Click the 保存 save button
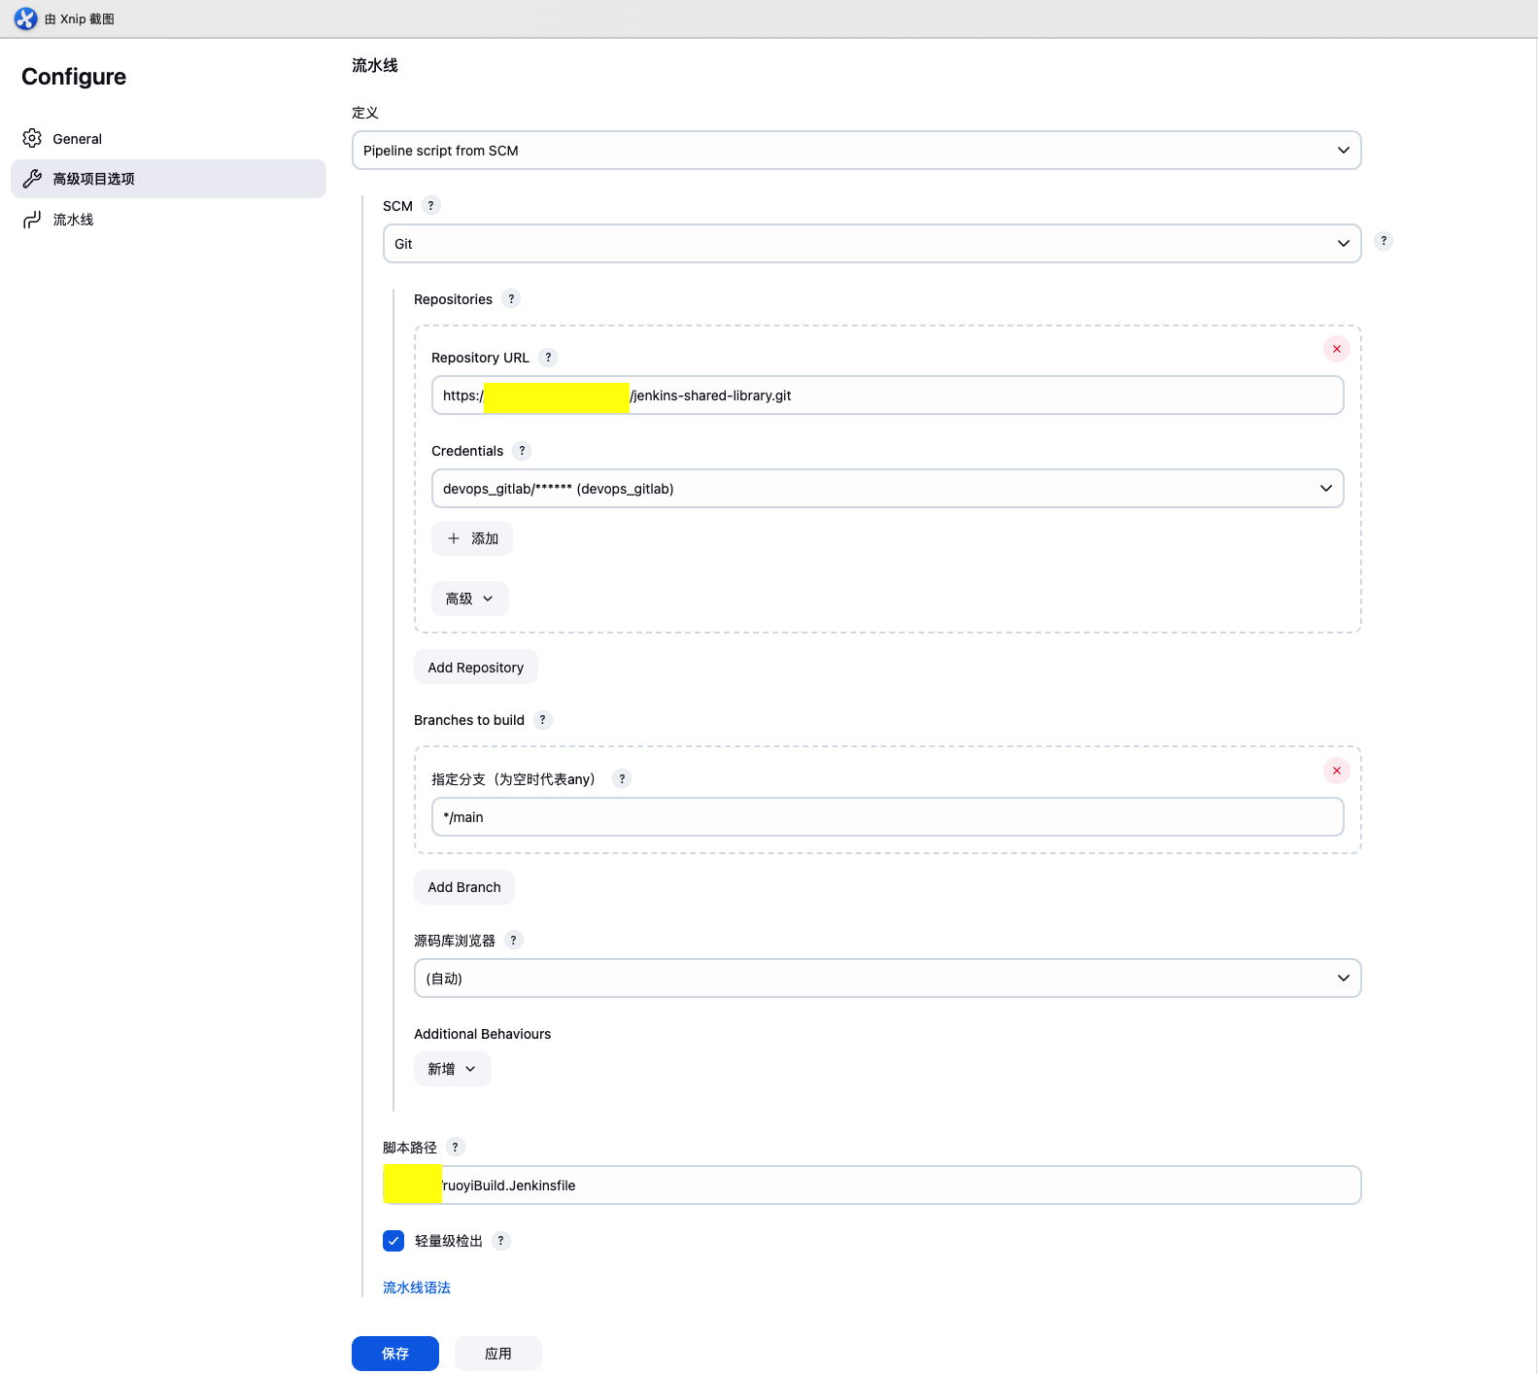 click(x=394, y=1354)
